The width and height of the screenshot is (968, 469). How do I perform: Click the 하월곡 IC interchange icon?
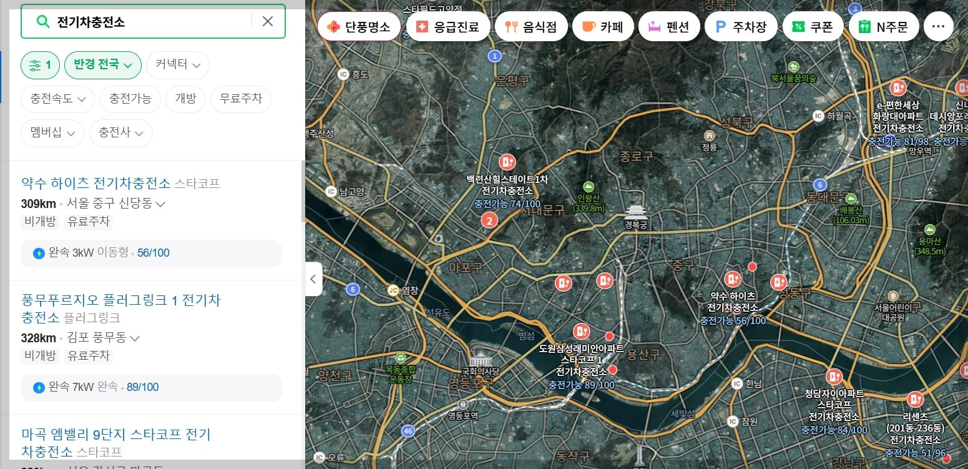(818, 116)
